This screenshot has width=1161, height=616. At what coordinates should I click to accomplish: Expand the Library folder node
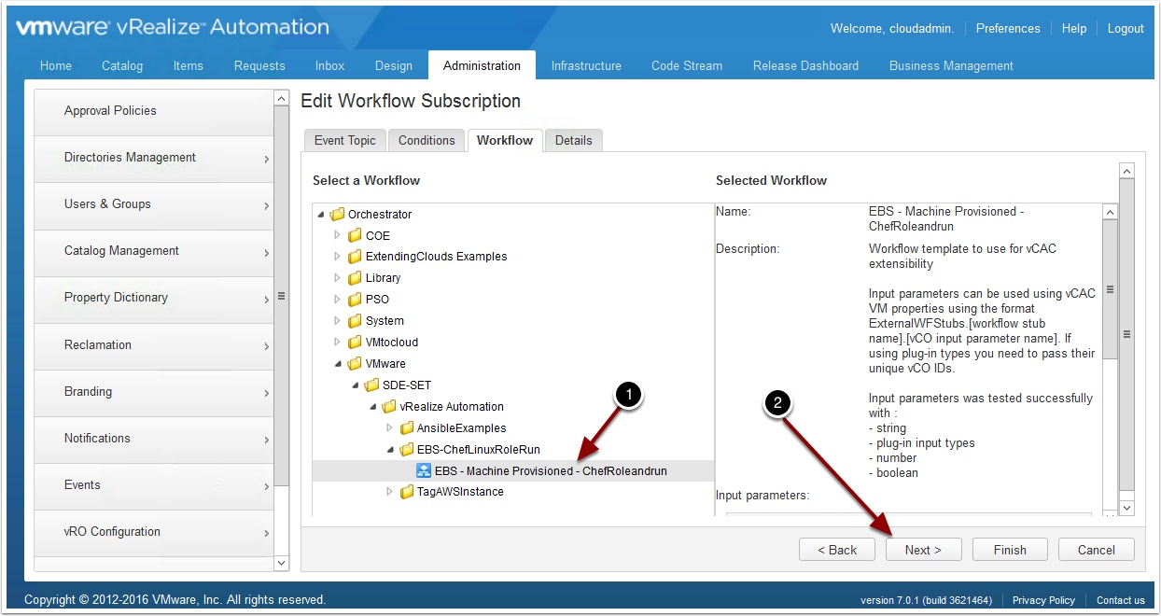(x=338, y=278)
